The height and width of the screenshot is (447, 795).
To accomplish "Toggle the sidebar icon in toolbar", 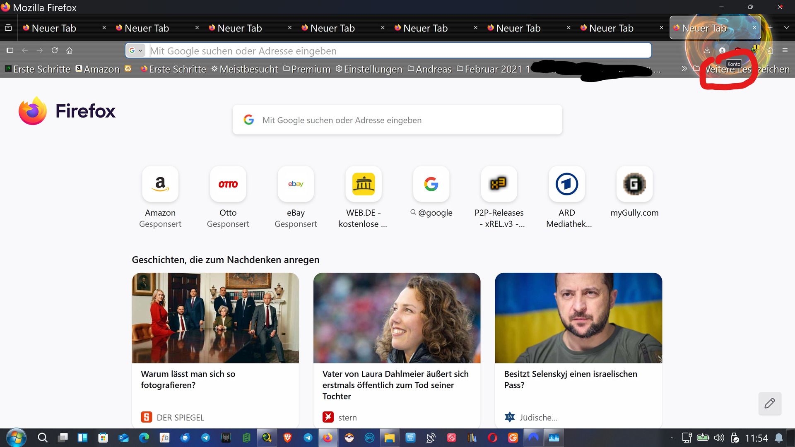I will pyautogui.click(x=10, y=50).
